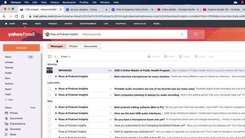
Task: Check the upgrade your podcast mic email
Action: point(49,132)
